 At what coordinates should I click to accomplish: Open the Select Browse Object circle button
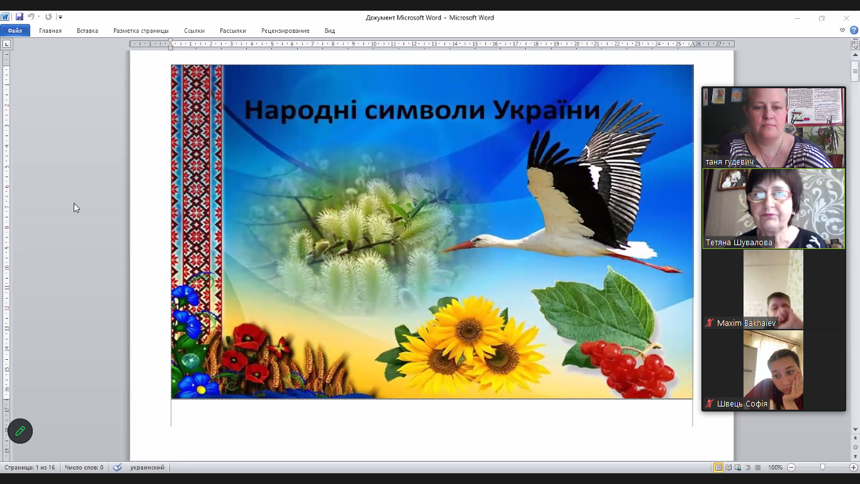pos(855,447)
